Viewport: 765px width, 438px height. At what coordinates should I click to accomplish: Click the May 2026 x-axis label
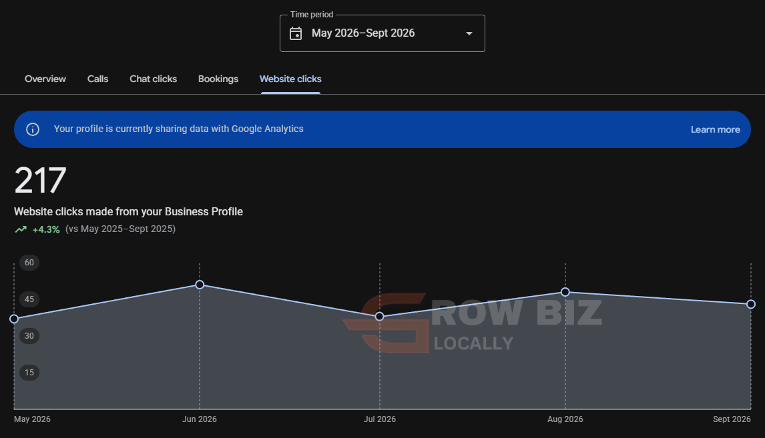pyautogui.click(x=32, y=419)
